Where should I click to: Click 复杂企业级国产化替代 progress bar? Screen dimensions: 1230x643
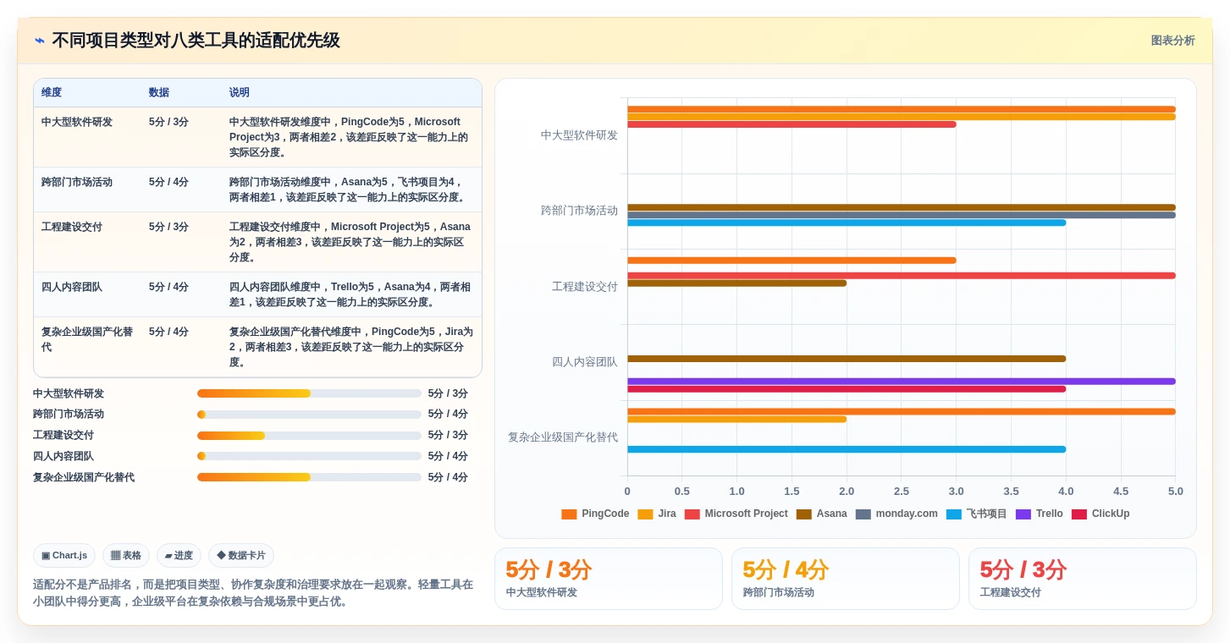coord(309,477)
